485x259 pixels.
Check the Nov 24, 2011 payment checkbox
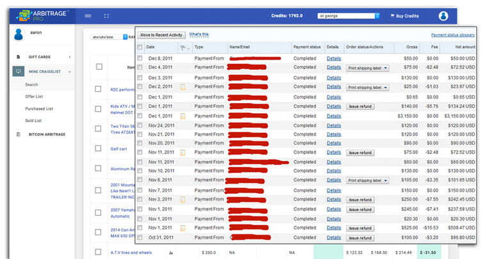click(x=140, y=125)
